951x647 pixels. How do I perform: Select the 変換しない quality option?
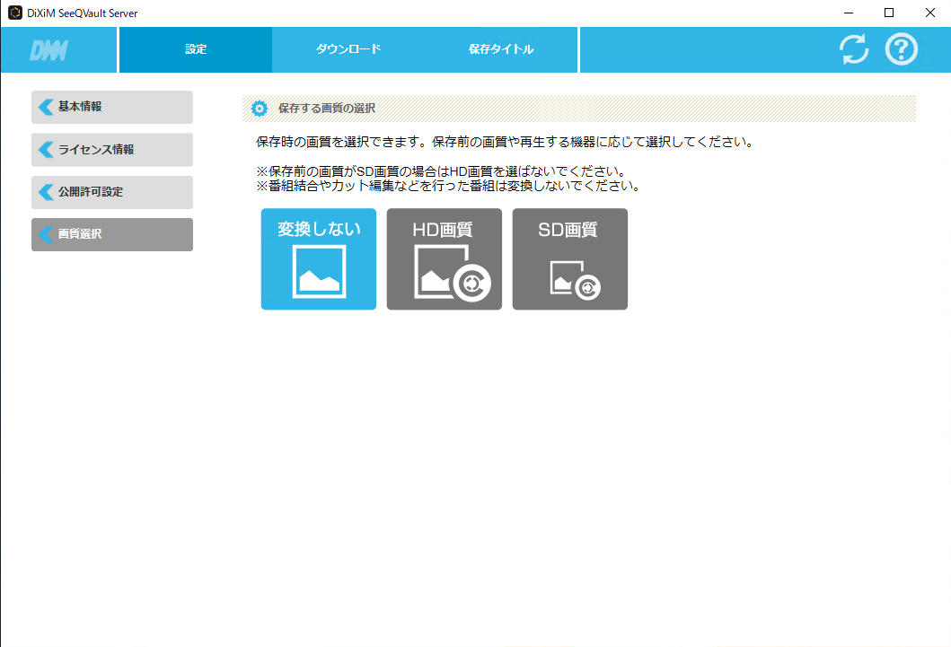[319, 259]
